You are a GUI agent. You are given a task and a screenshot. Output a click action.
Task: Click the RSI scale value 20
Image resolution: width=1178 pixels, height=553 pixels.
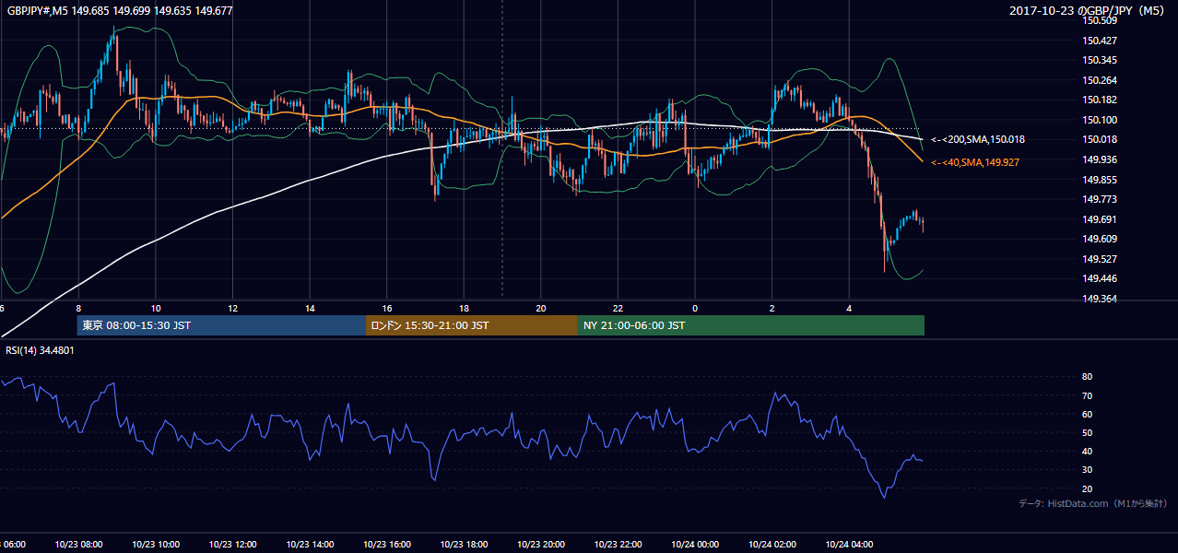click(1087, 488)
